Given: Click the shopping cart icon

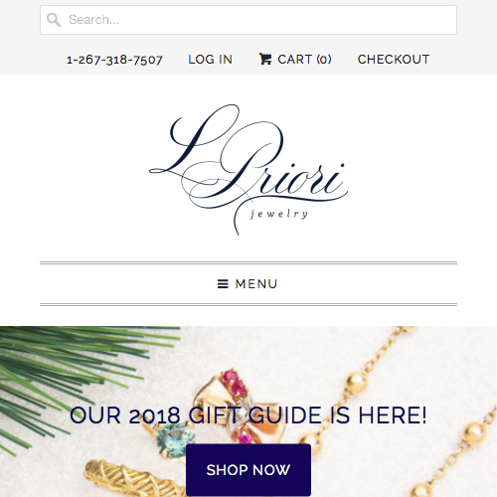Looking at the screenshot, I should [265, 60].
